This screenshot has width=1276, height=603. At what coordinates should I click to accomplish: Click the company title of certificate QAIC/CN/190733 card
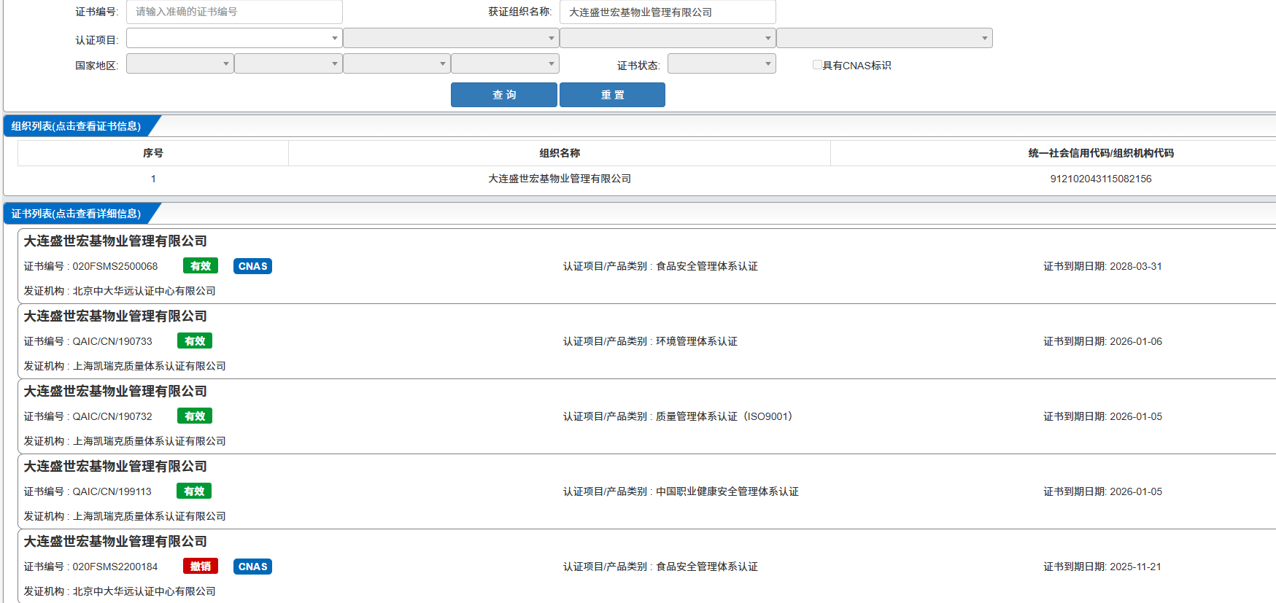(115, 316)
